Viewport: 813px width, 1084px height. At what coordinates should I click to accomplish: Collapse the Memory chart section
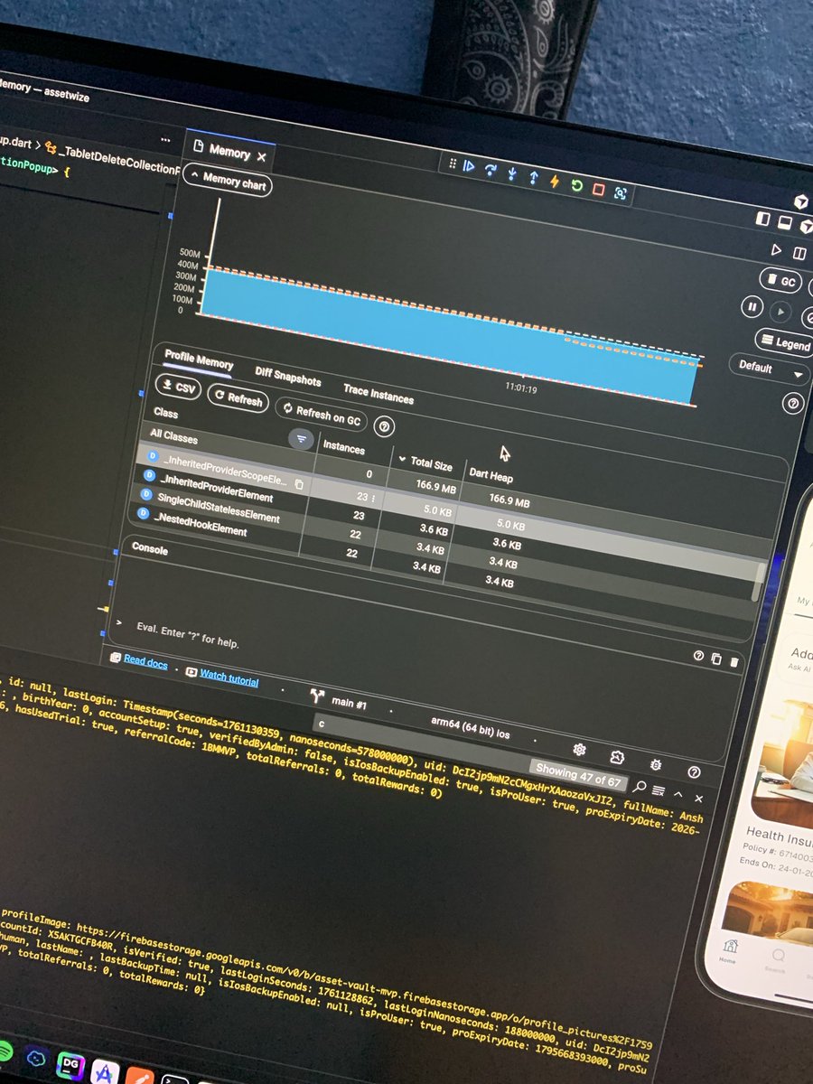(227, 179)
